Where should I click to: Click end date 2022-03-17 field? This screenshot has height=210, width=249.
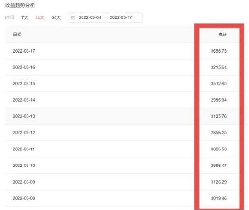coord(121,17)
